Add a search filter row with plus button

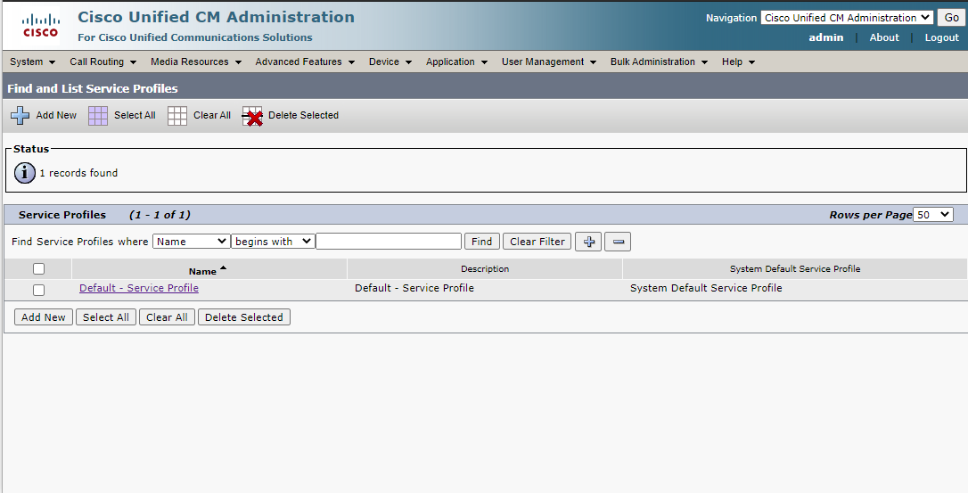[588, 242]
